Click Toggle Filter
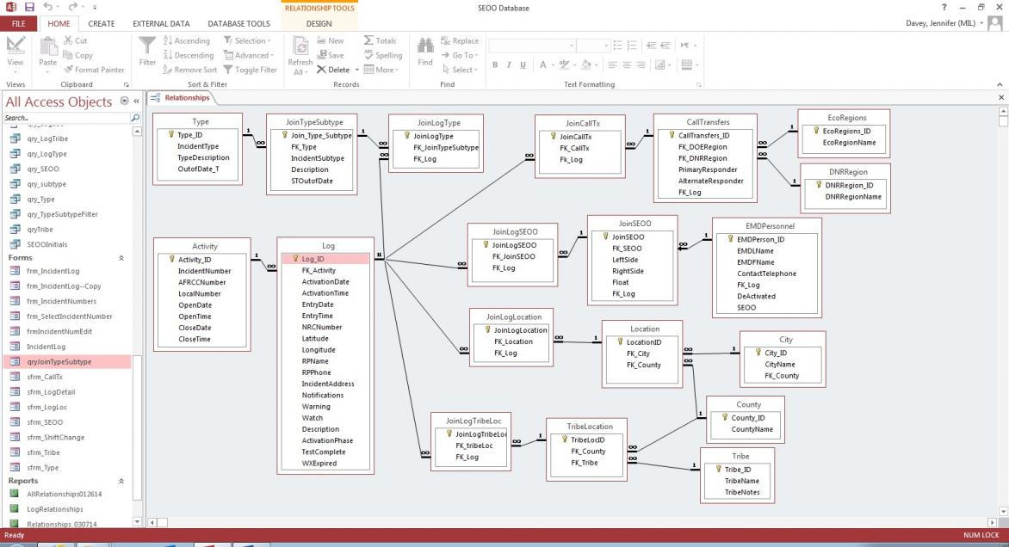The height and width of the screenshot is (547, 1009). pyautogui.click(x=250, y=70)
